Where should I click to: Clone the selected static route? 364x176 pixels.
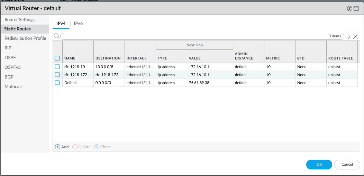pos(102,147)
